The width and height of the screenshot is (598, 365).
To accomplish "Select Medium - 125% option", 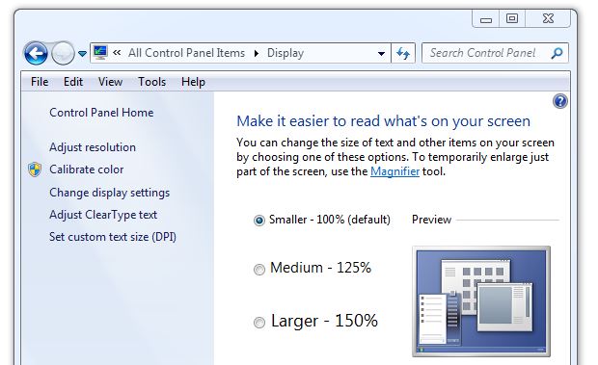I will tap(258, 269).
